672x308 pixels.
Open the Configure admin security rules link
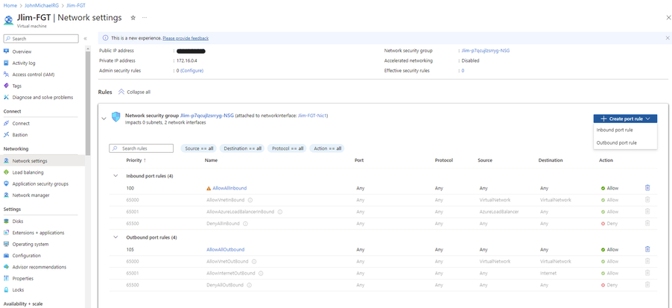click(191, 71)
